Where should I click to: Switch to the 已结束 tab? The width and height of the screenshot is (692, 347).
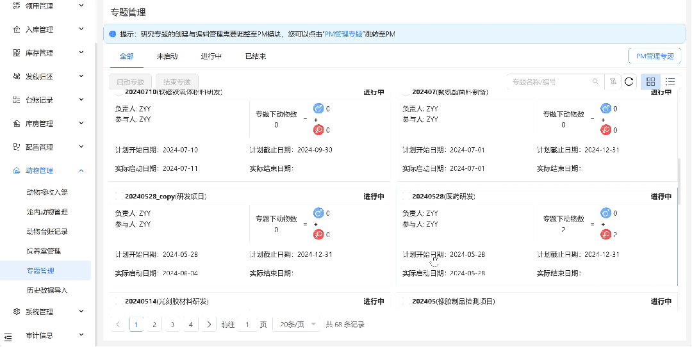[256, 56]
